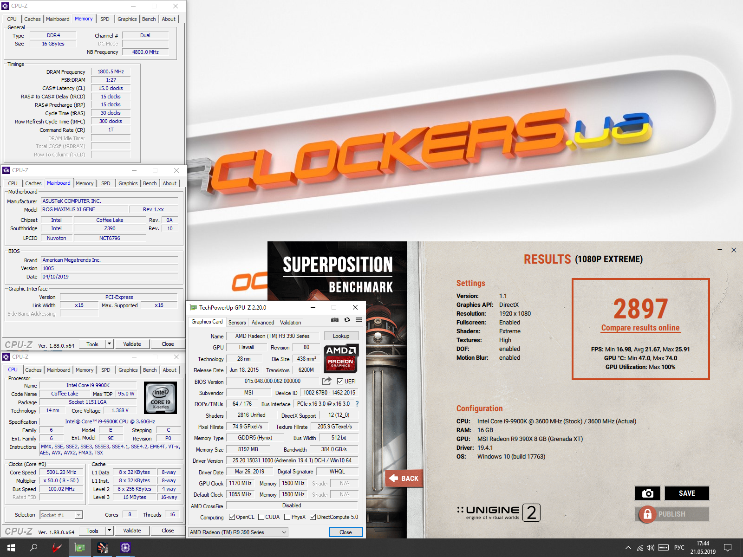
Task: Click the Intel Core i9 logo in CPU-Z
Action: (161, 398)
